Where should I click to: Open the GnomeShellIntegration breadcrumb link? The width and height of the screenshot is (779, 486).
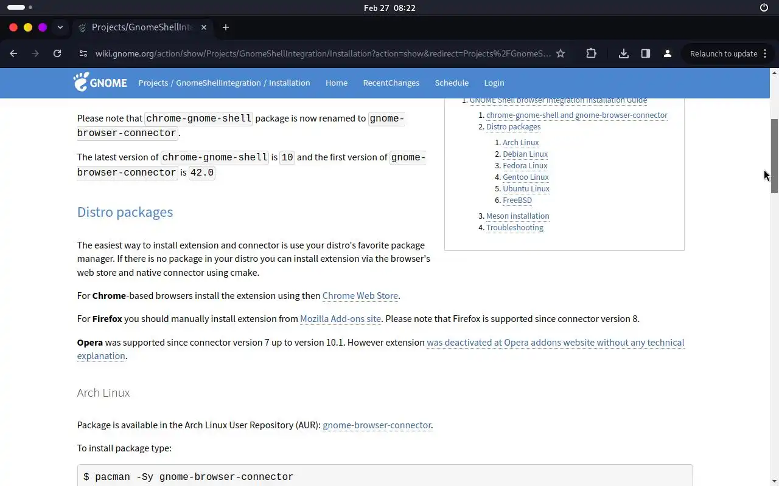218,83
